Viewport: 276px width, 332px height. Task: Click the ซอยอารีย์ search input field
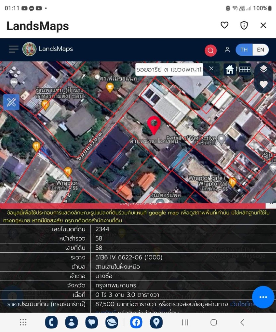pyautogui.click(x=169, y=69)
